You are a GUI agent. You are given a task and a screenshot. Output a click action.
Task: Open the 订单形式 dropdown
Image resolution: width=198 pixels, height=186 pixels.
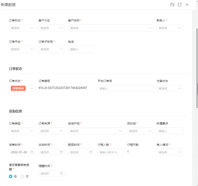(22, 28)
